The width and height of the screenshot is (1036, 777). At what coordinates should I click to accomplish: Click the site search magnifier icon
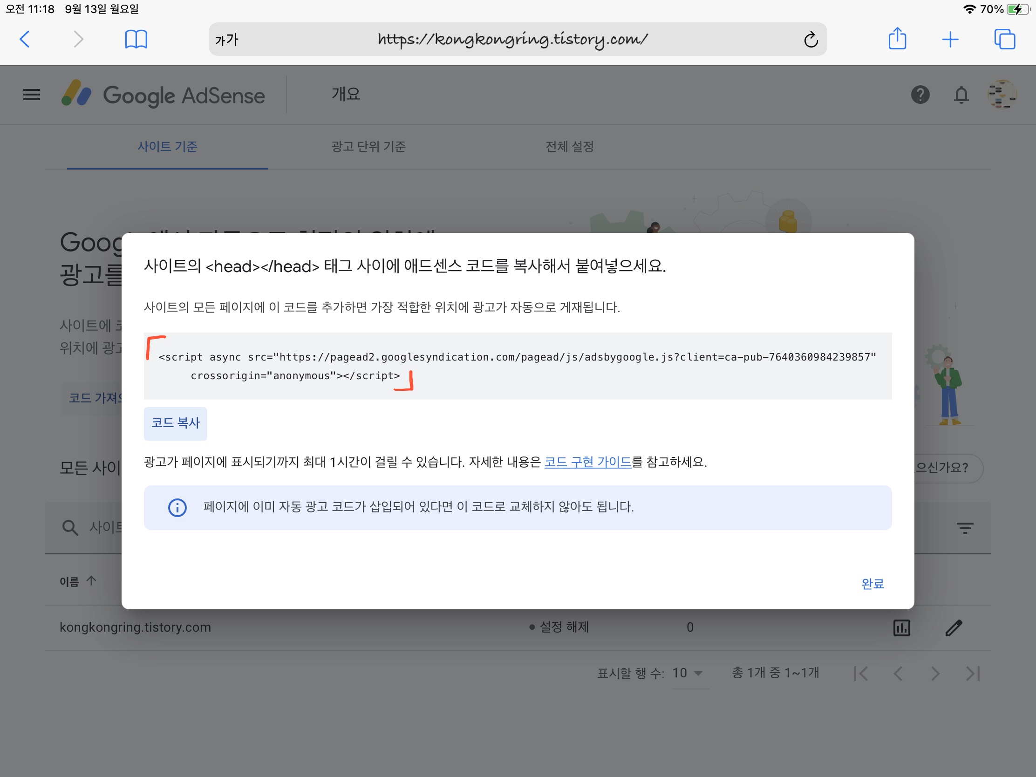pyautogui.click(x=70, y=527)
